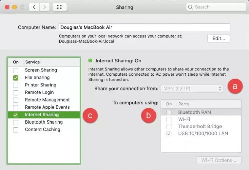Select Remote Login in service list
Screen dimensions: 249x170
click(39, 92)
